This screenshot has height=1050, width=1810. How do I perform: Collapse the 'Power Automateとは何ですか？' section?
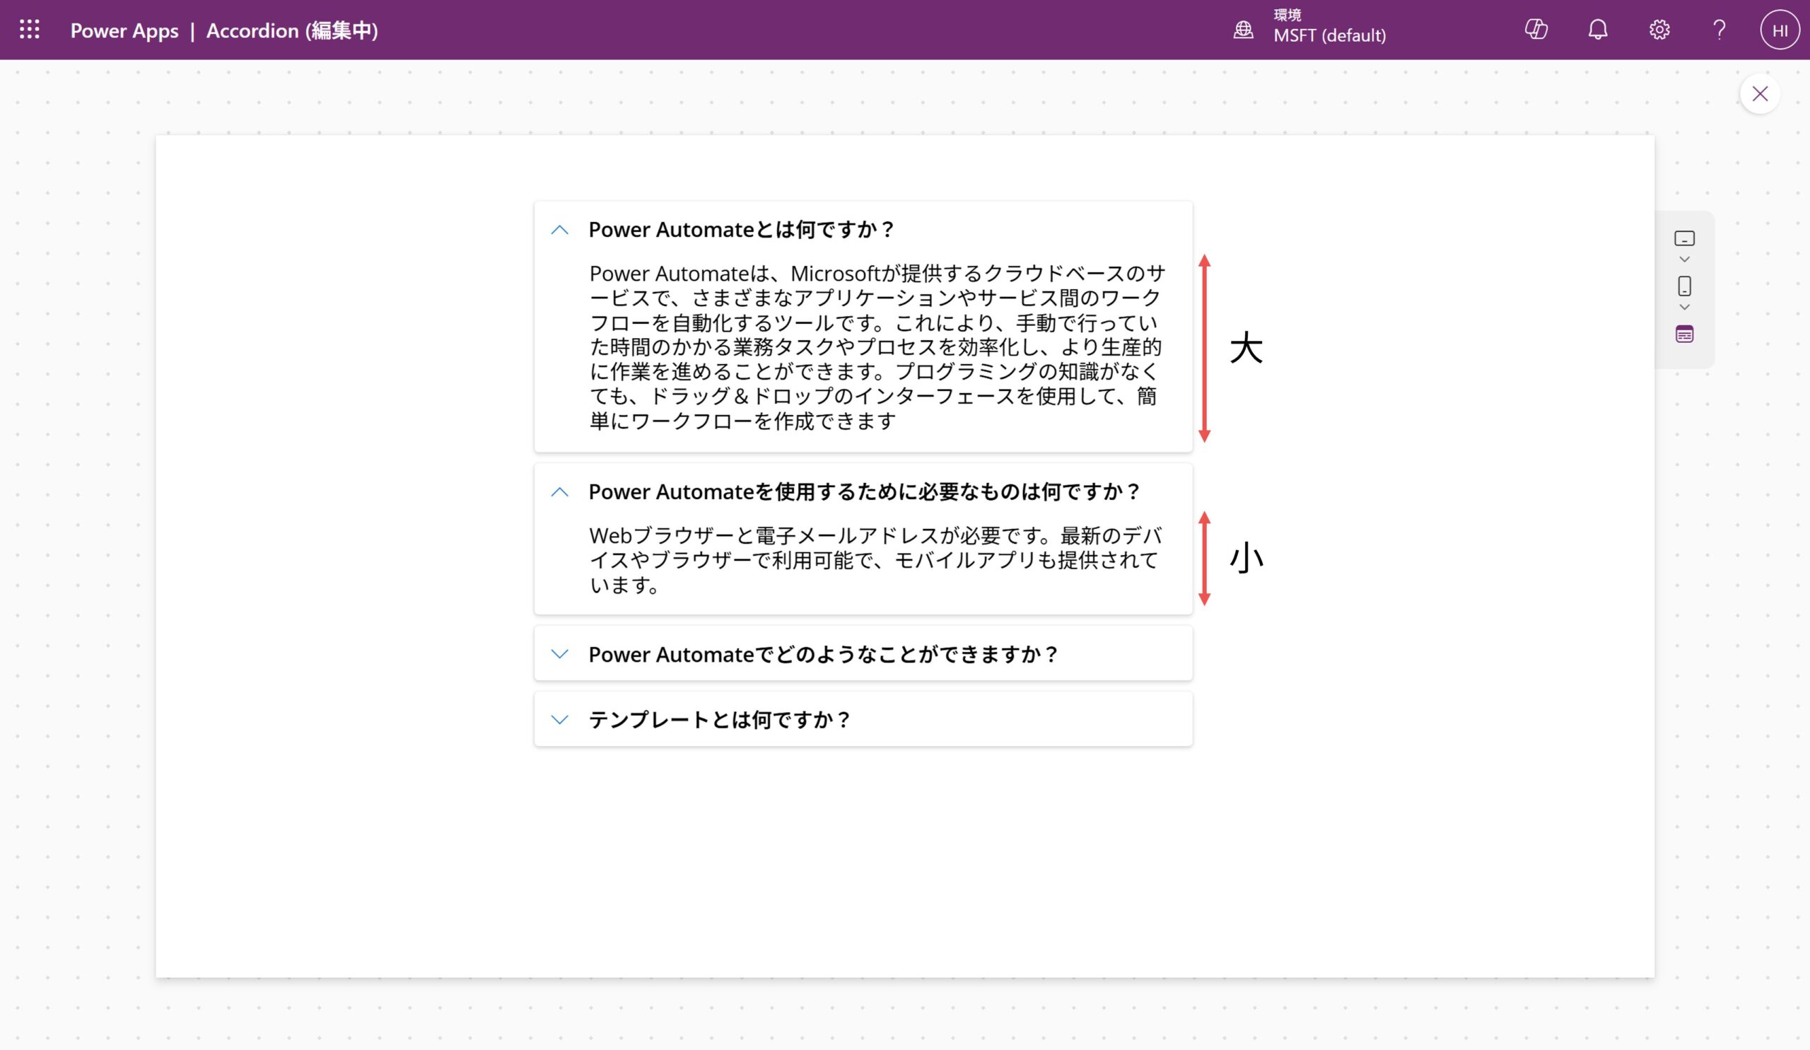[x=559, y=230]
